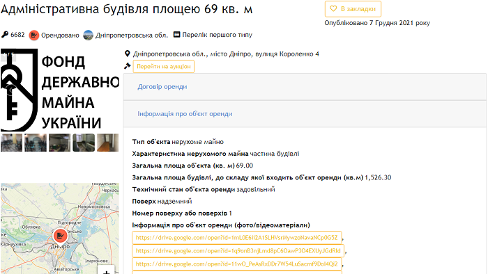Viewport: 488px width, 274px height.
Task: Click the Дніпропетровська обл. region icon
Action: (88, 35)
